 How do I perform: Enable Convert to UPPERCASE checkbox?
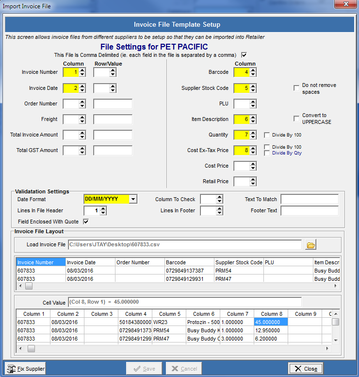click(296, 119)
